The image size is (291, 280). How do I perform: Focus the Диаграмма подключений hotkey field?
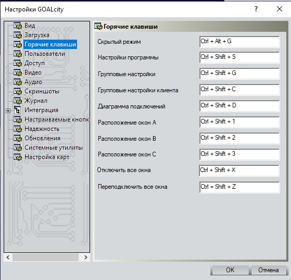(239, 106)
